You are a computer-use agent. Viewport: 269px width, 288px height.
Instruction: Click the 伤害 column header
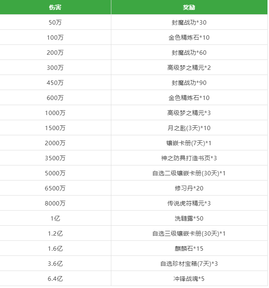coord(55,7)
